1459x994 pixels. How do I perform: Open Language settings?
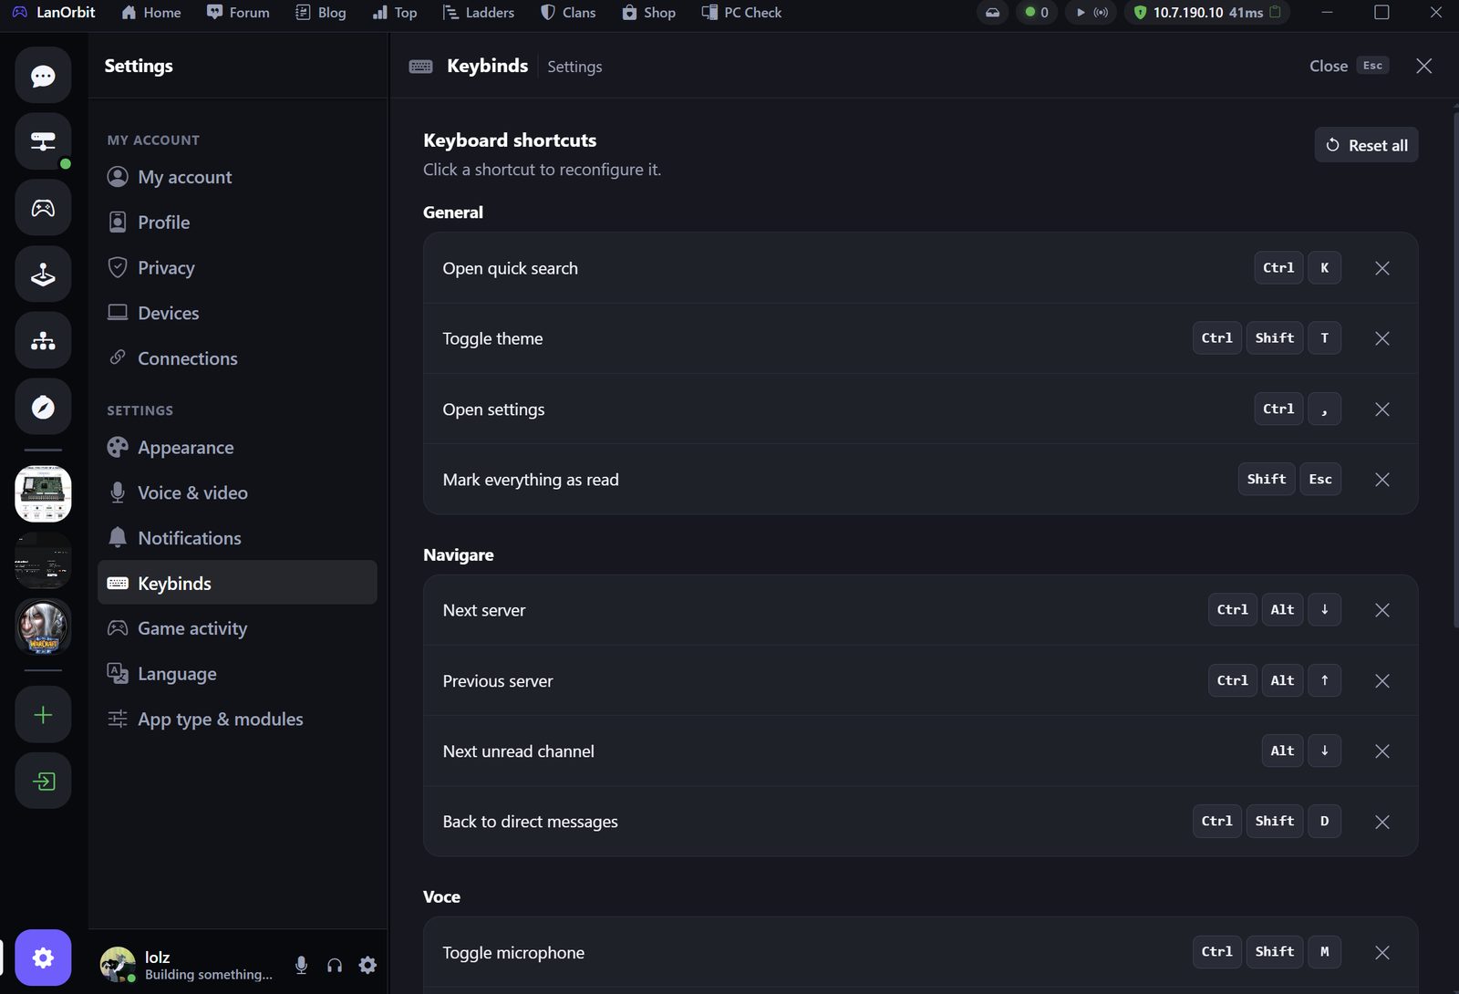237,674
